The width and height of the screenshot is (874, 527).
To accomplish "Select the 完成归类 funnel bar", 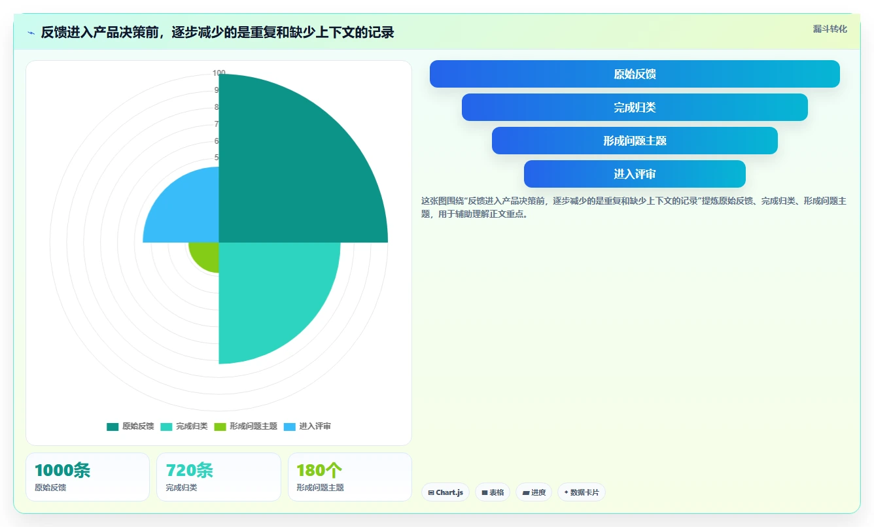I will point(635,107).
